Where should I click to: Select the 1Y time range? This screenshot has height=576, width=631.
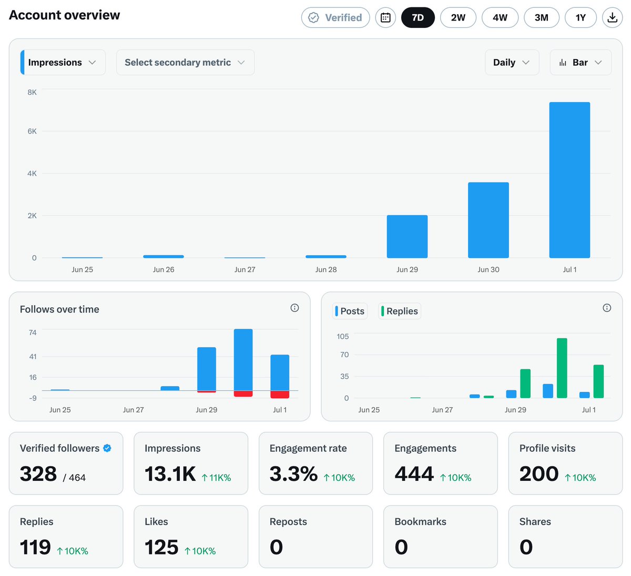581,17
